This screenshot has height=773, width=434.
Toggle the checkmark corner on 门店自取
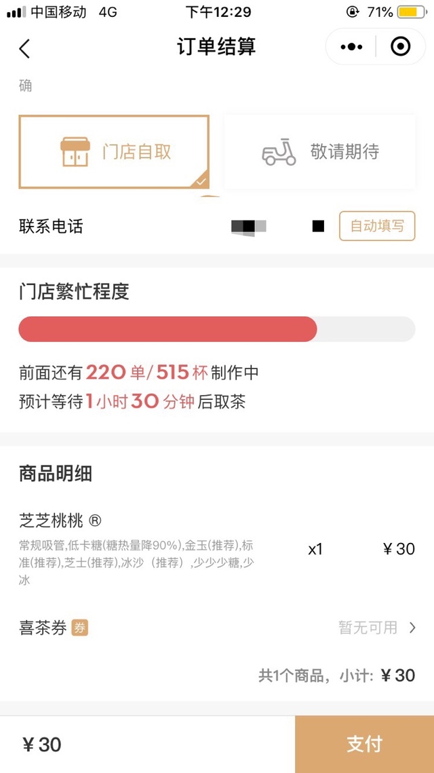tap(200, 181)
